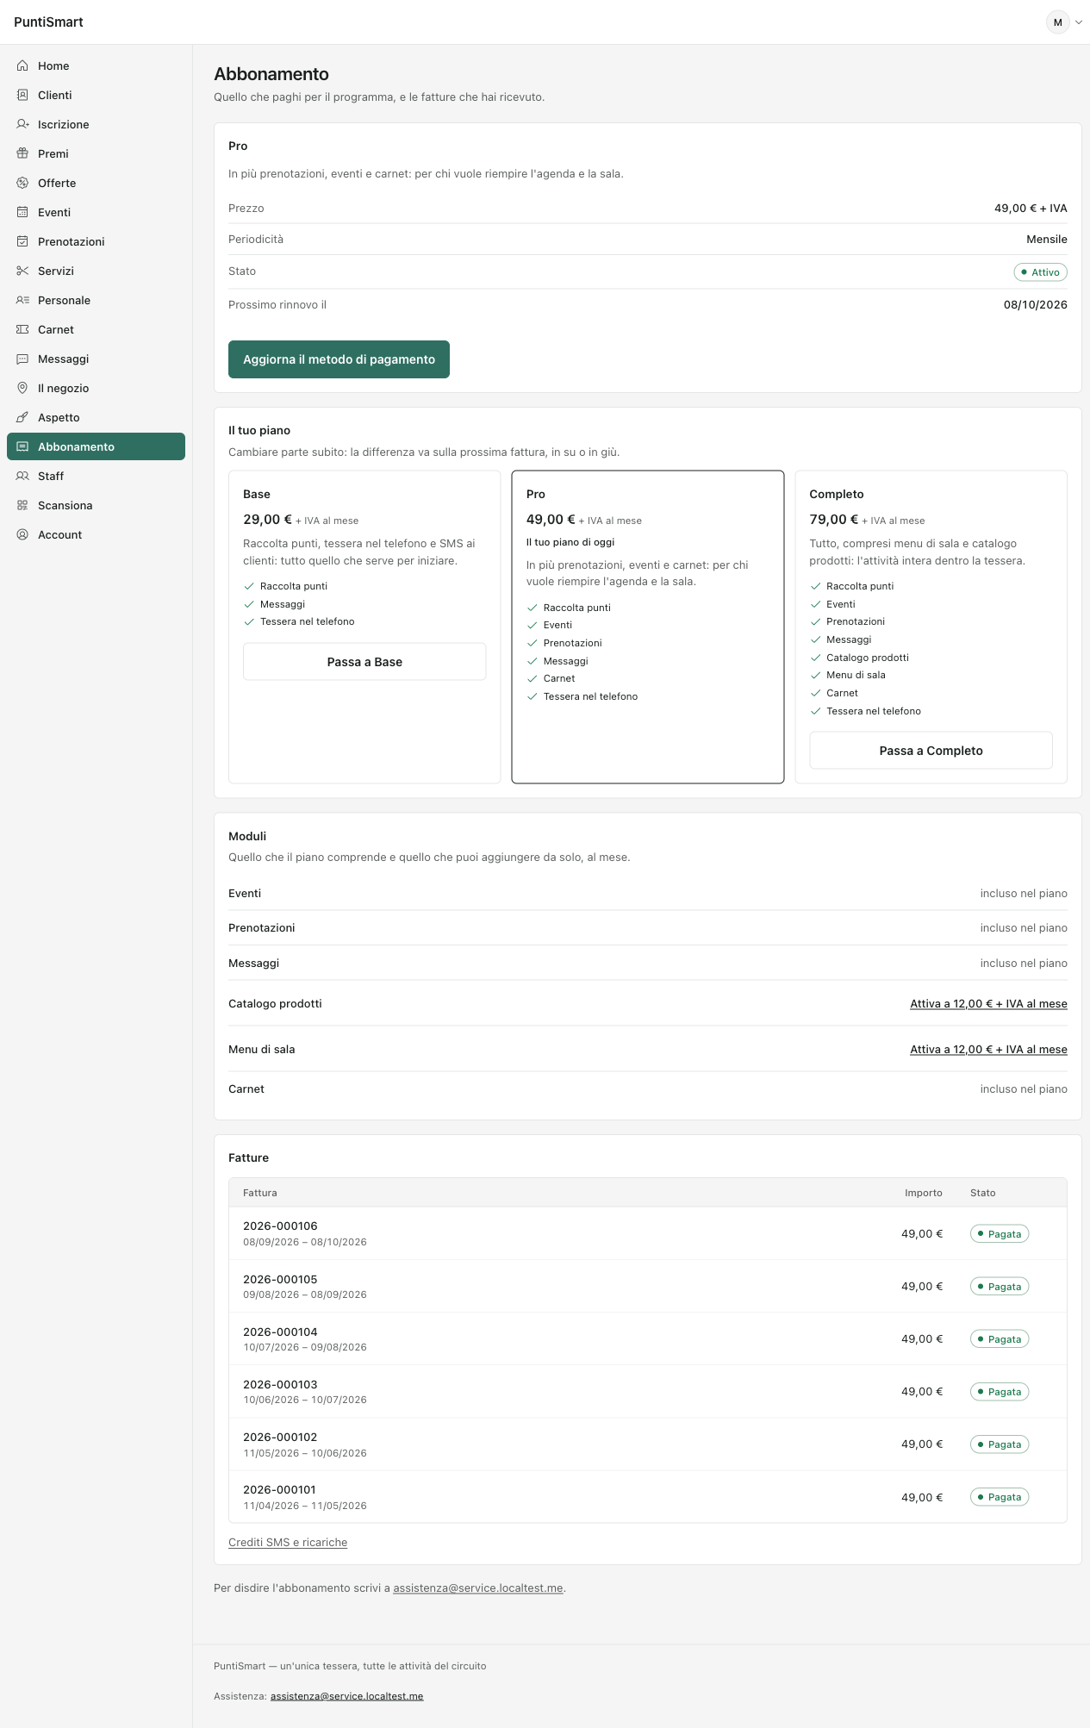1090x1728 pixels.
Task: Click the Personale people-list icon
Action: [x=22, y=300]
